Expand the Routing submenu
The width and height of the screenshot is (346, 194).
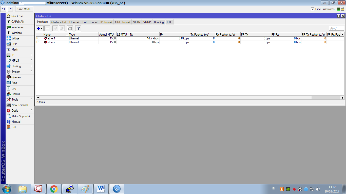(x=20, y=66)
